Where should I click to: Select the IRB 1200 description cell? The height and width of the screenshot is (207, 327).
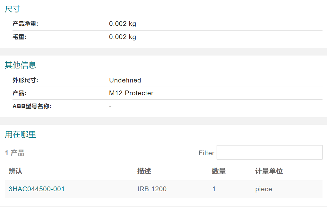point(152,189)
